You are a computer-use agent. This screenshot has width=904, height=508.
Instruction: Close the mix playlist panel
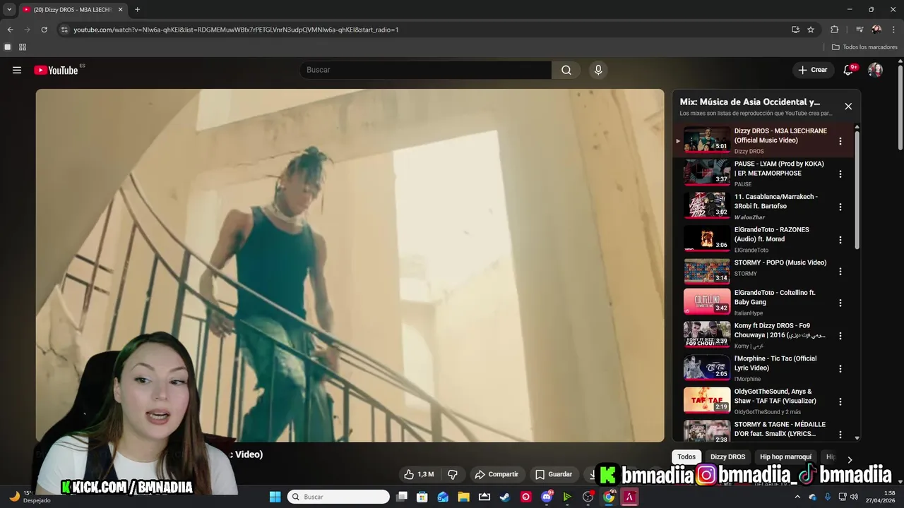click(x=848, y=107)
